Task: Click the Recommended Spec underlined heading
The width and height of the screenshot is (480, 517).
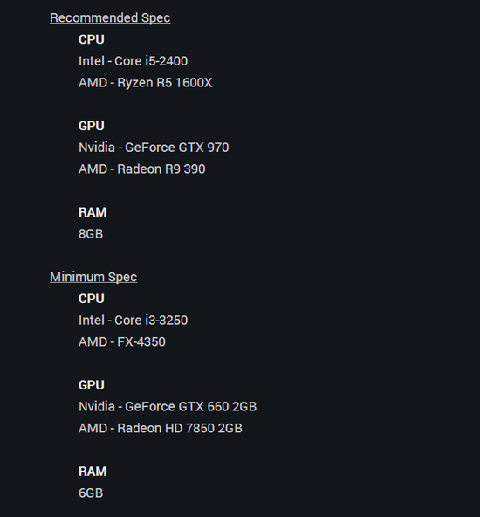Action: 110,17
